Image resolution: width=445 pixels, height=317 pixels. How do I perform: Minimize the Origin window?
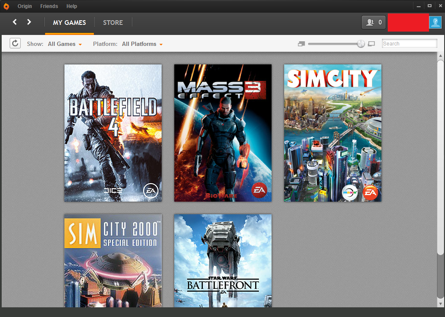[418, 6]
